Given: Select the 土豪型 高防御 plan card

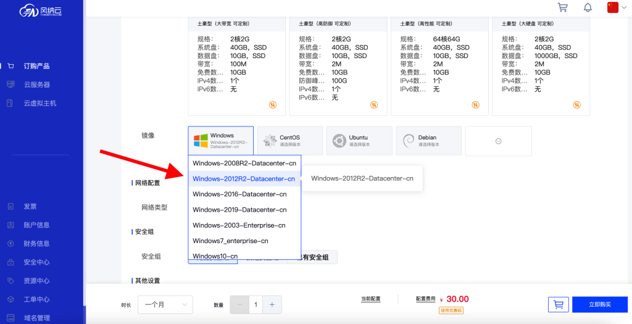Looking at the screenshot, I should pyautogui.click(x=338, y=67).
